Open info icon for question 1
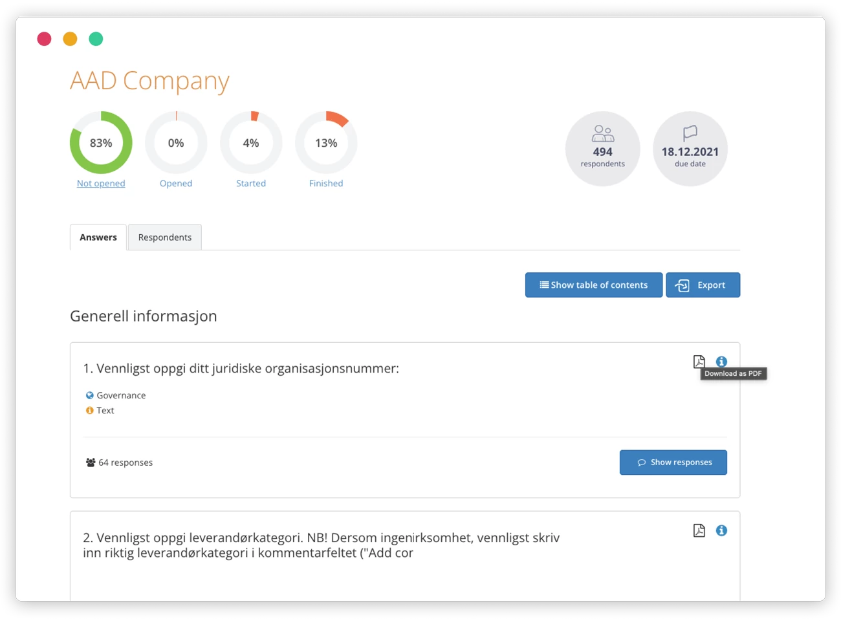The width and height of the screenshot is (841, 621). (x=721, y=362)
